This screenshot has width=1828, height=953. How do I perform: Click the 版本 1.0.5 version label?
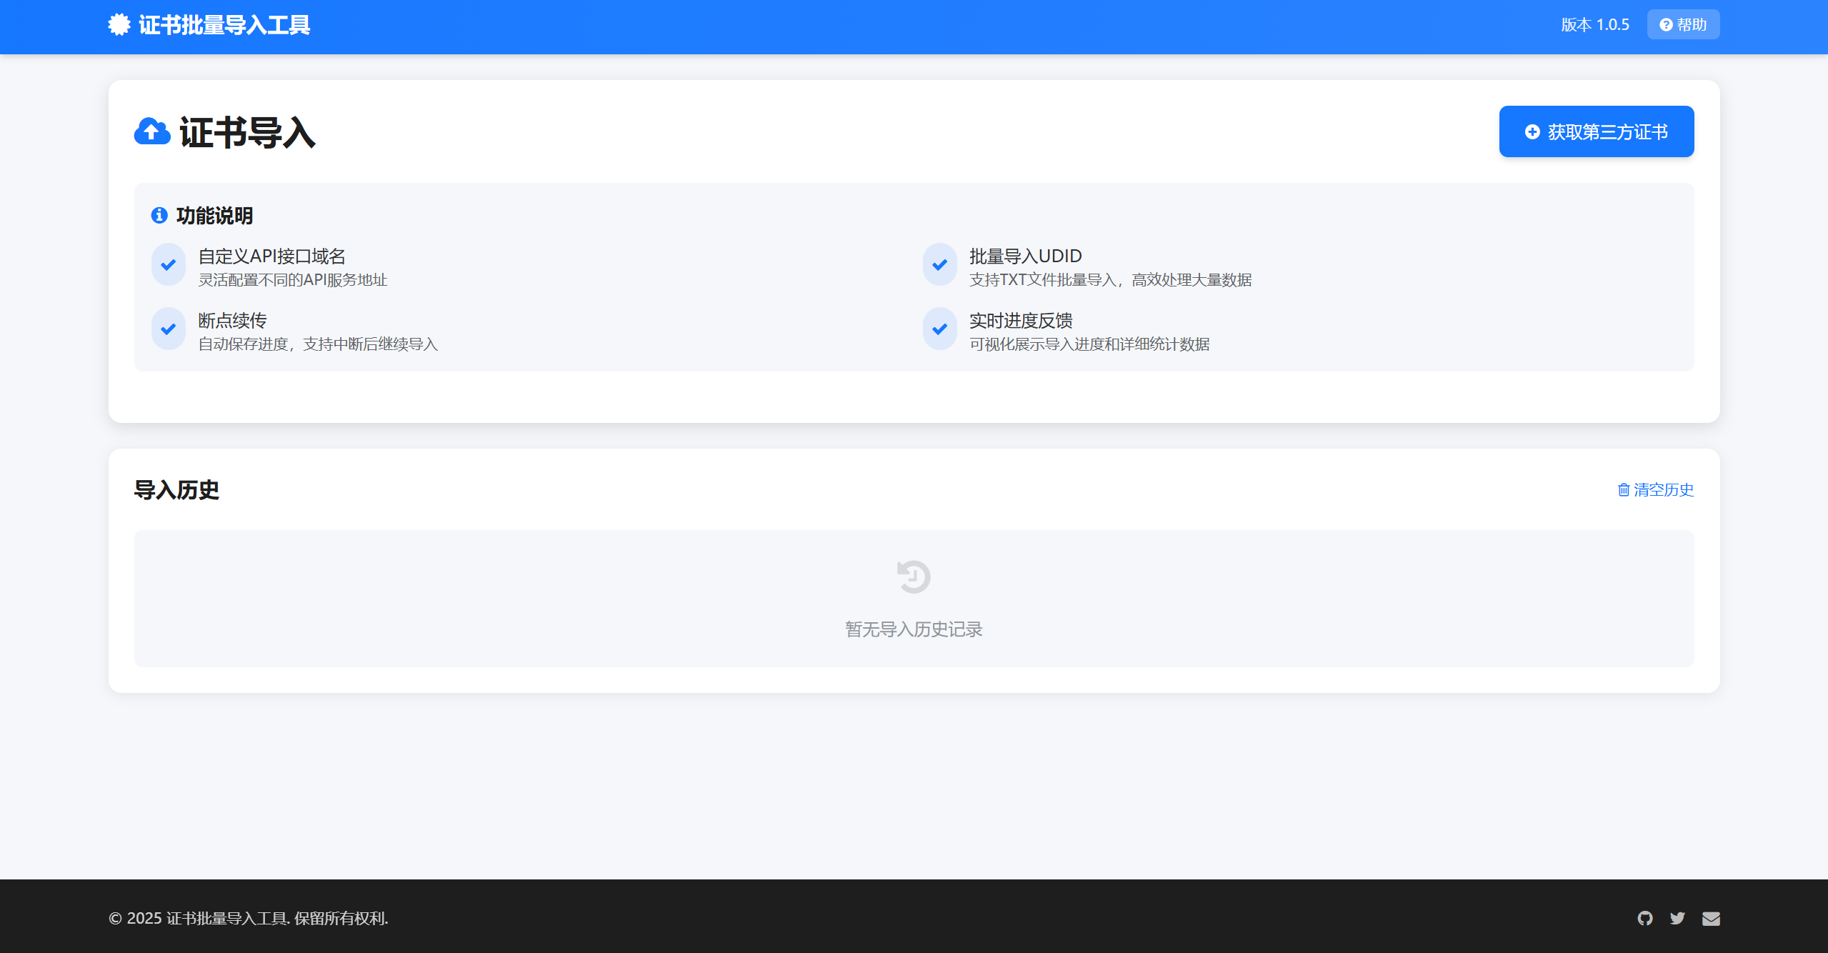tap(1594, 25)
